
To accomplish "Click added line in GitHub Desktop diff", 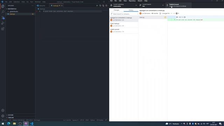I will coord(196,20).
